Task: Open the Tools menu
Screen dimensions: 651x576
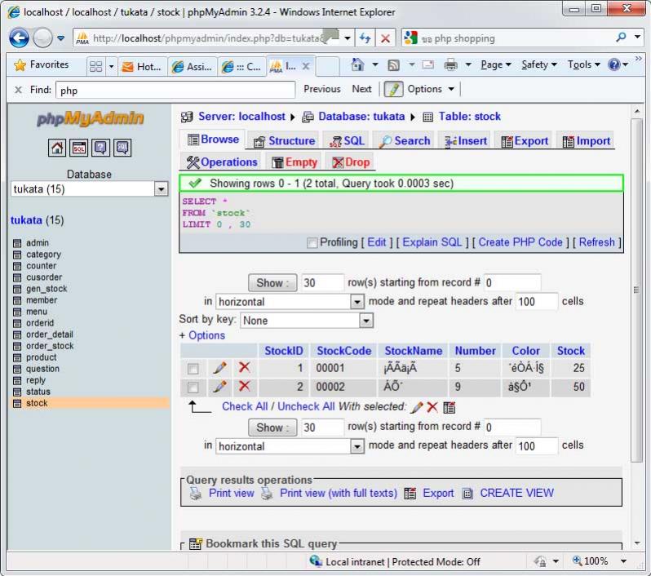Action: click(584, 64)
